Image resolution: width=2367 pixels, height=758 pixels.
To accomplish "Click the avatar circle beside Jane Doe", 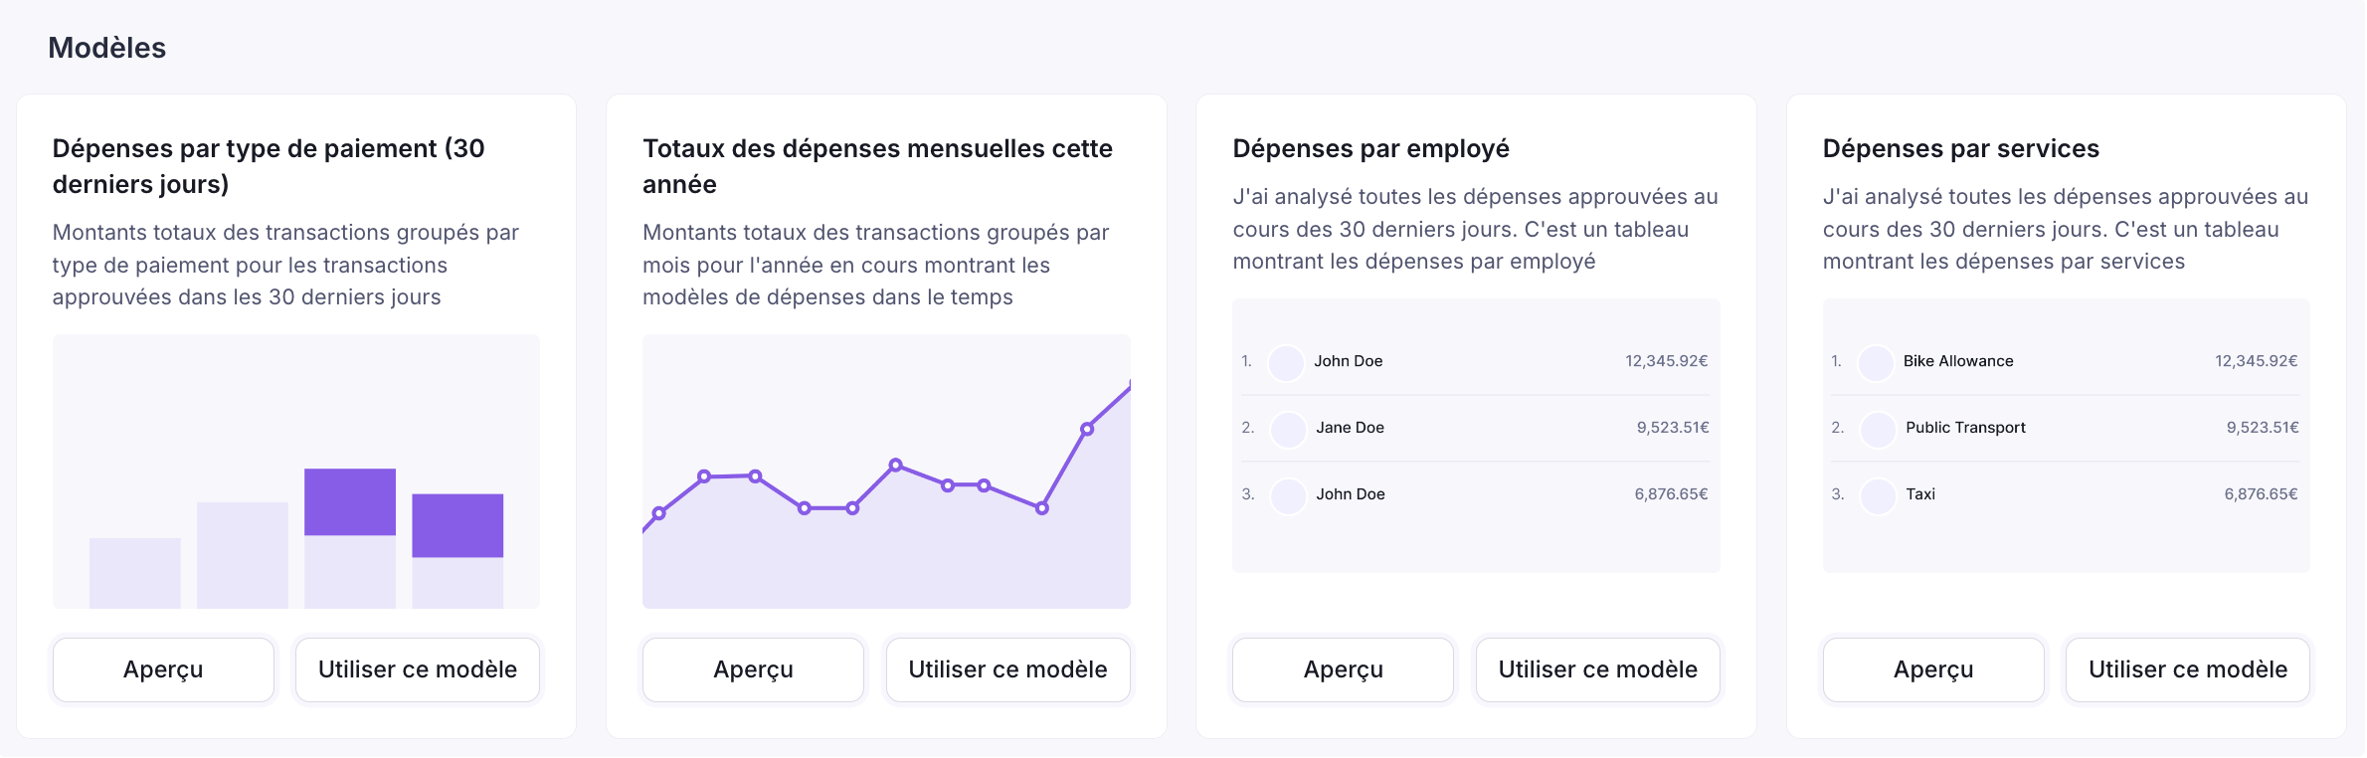I will click(x=1288, y=429).
